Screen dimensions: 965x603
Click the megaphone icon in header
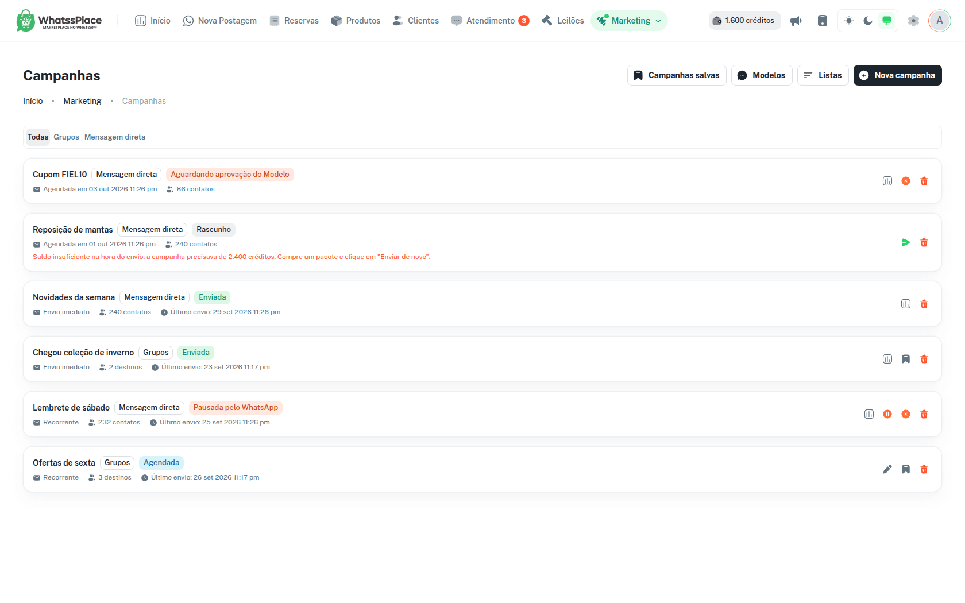coord(796,21)
